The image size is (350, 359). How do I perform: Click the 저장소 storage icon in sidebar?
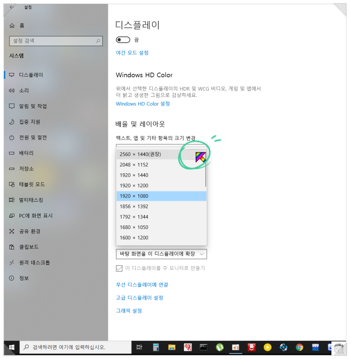(x=12, y=169)
